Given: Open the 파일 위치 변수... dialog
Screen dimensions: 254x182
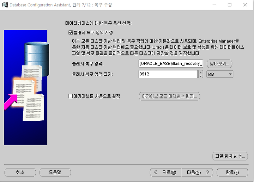Looking at the screenshot, I should 230,156.
